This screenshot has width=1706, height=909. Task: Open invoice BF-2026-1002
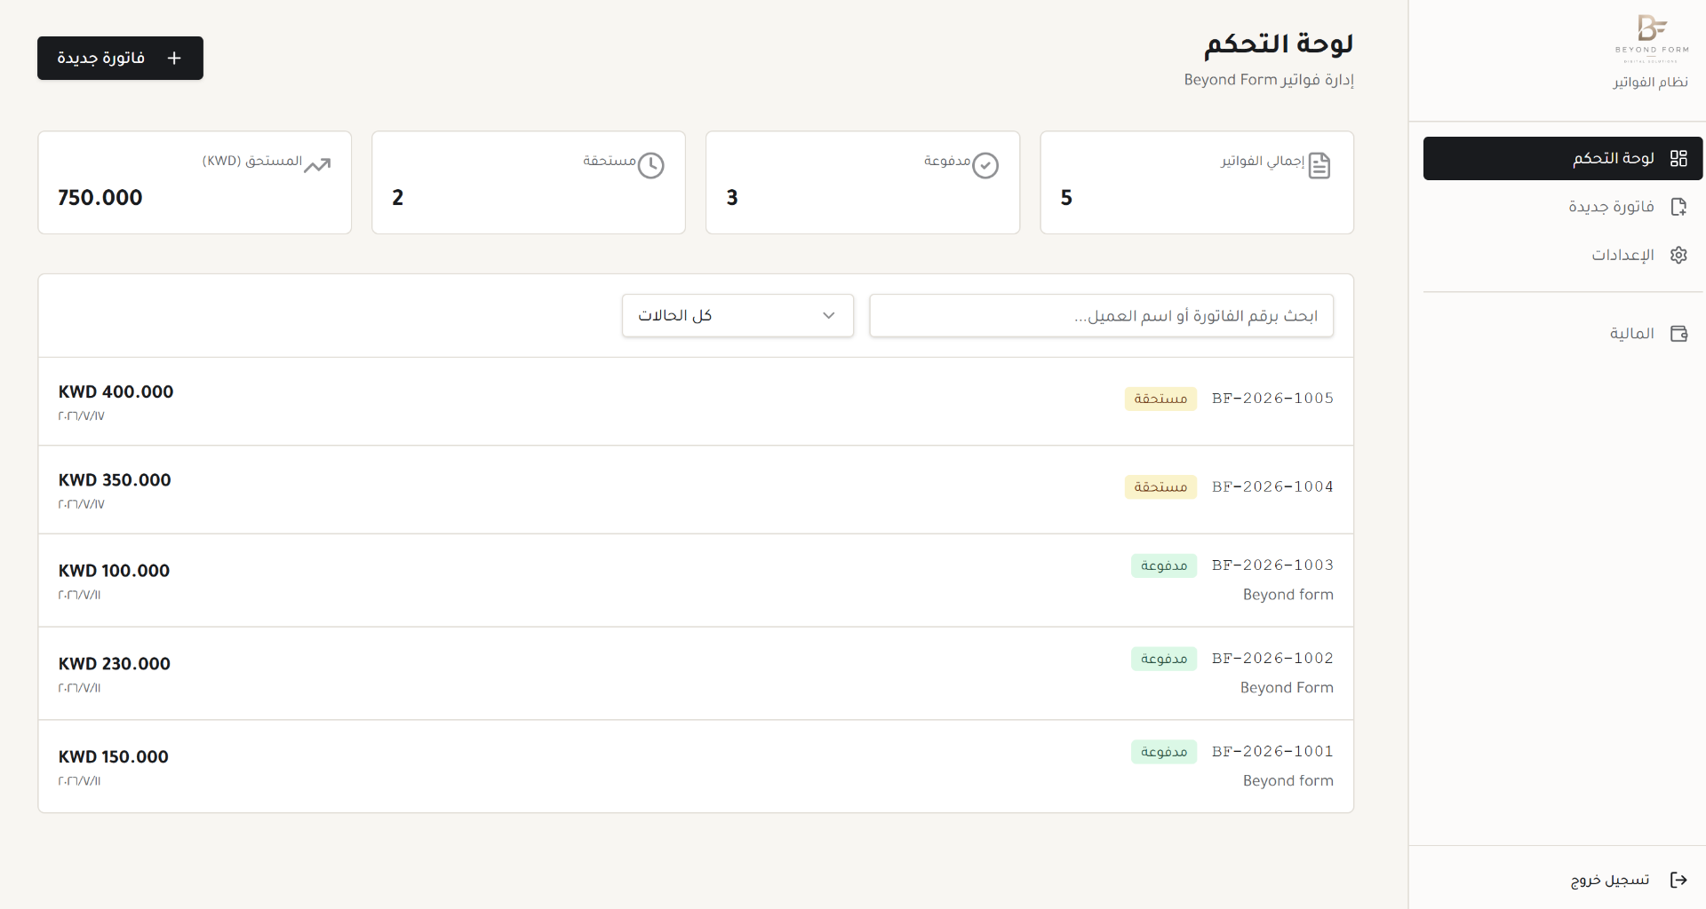point(696,673)
